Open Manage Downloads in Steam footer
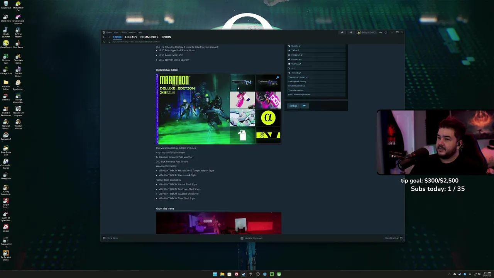 click(252, 238)
